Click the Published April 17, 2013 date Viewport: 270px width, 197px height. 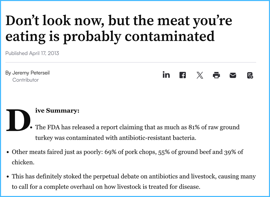[32, 53]
